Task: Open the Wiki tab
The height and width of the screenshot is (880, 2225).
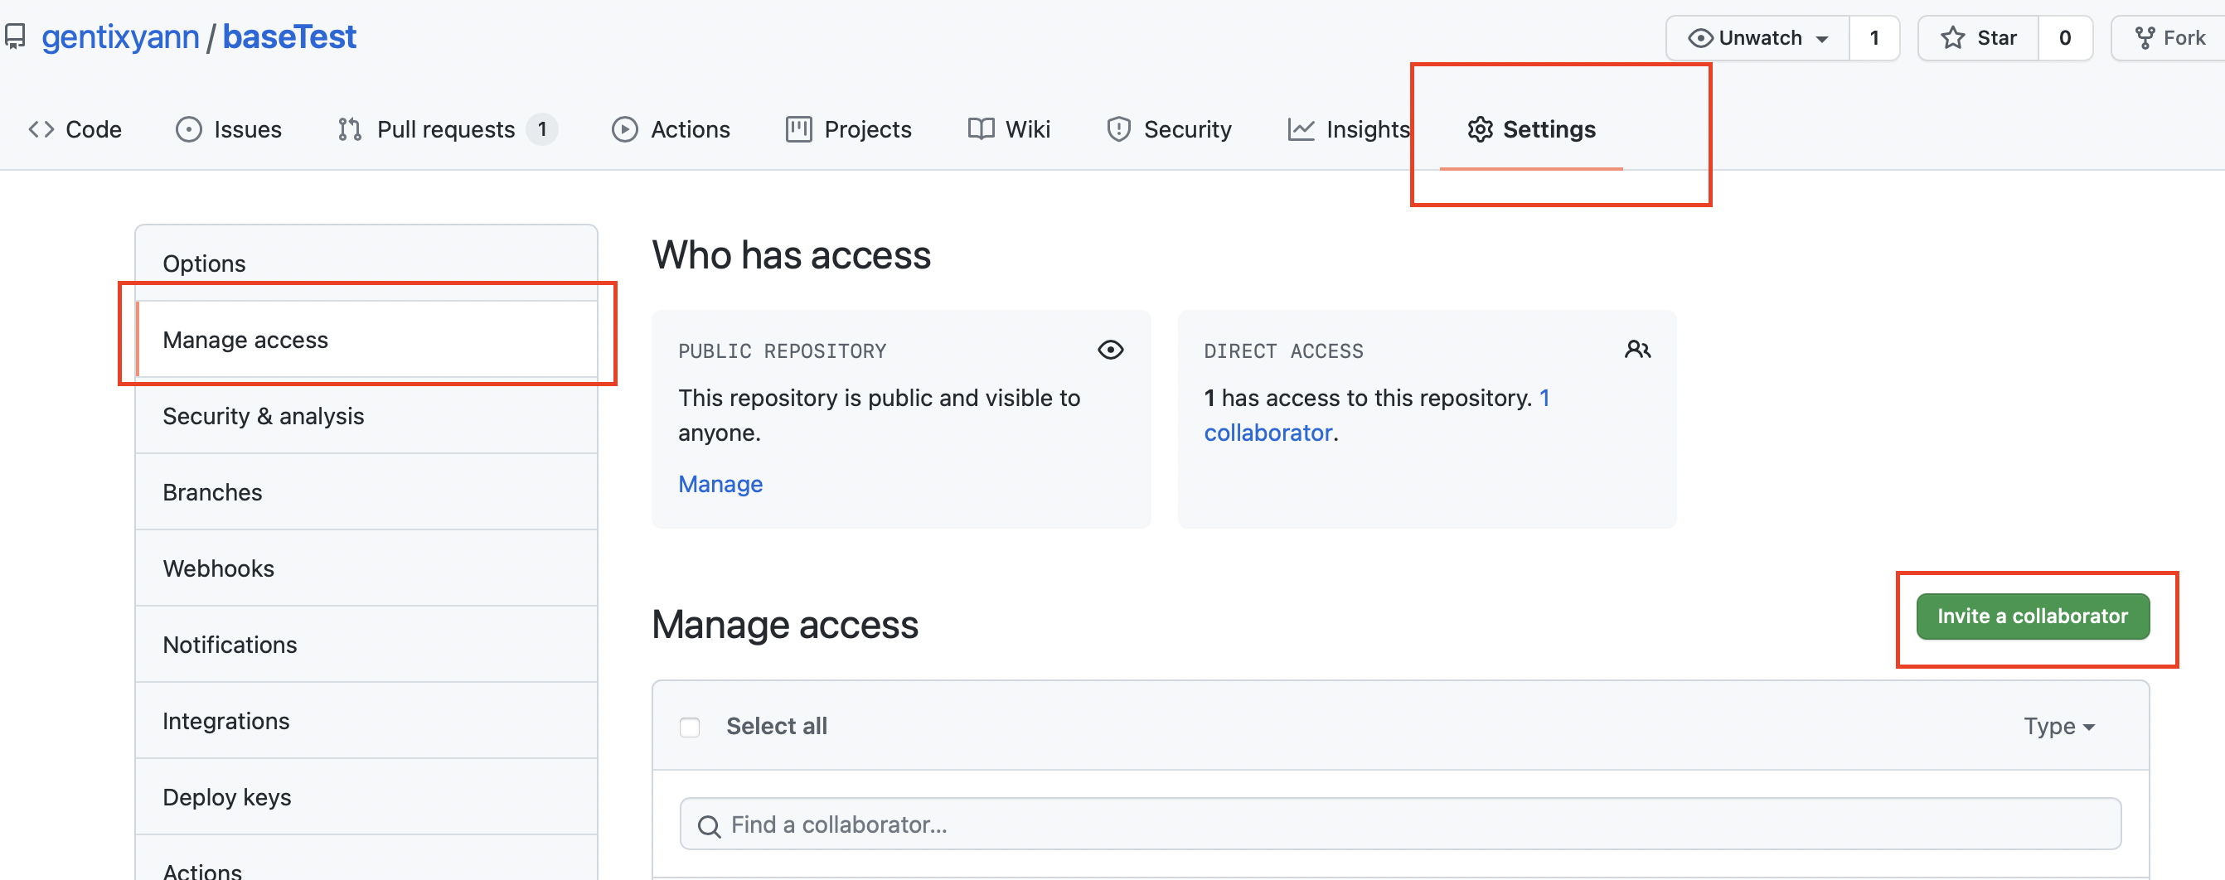Action: pos(1009,129)
